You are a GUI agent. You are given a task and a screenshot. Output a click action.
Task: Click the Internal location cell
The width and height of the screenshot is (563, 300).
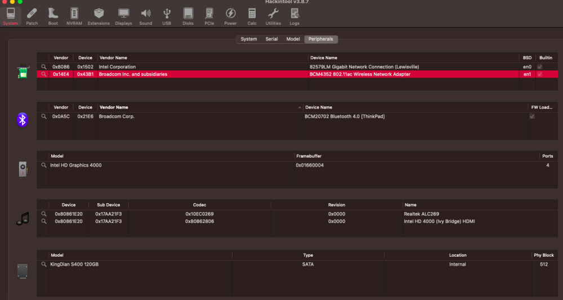point(458,264)
